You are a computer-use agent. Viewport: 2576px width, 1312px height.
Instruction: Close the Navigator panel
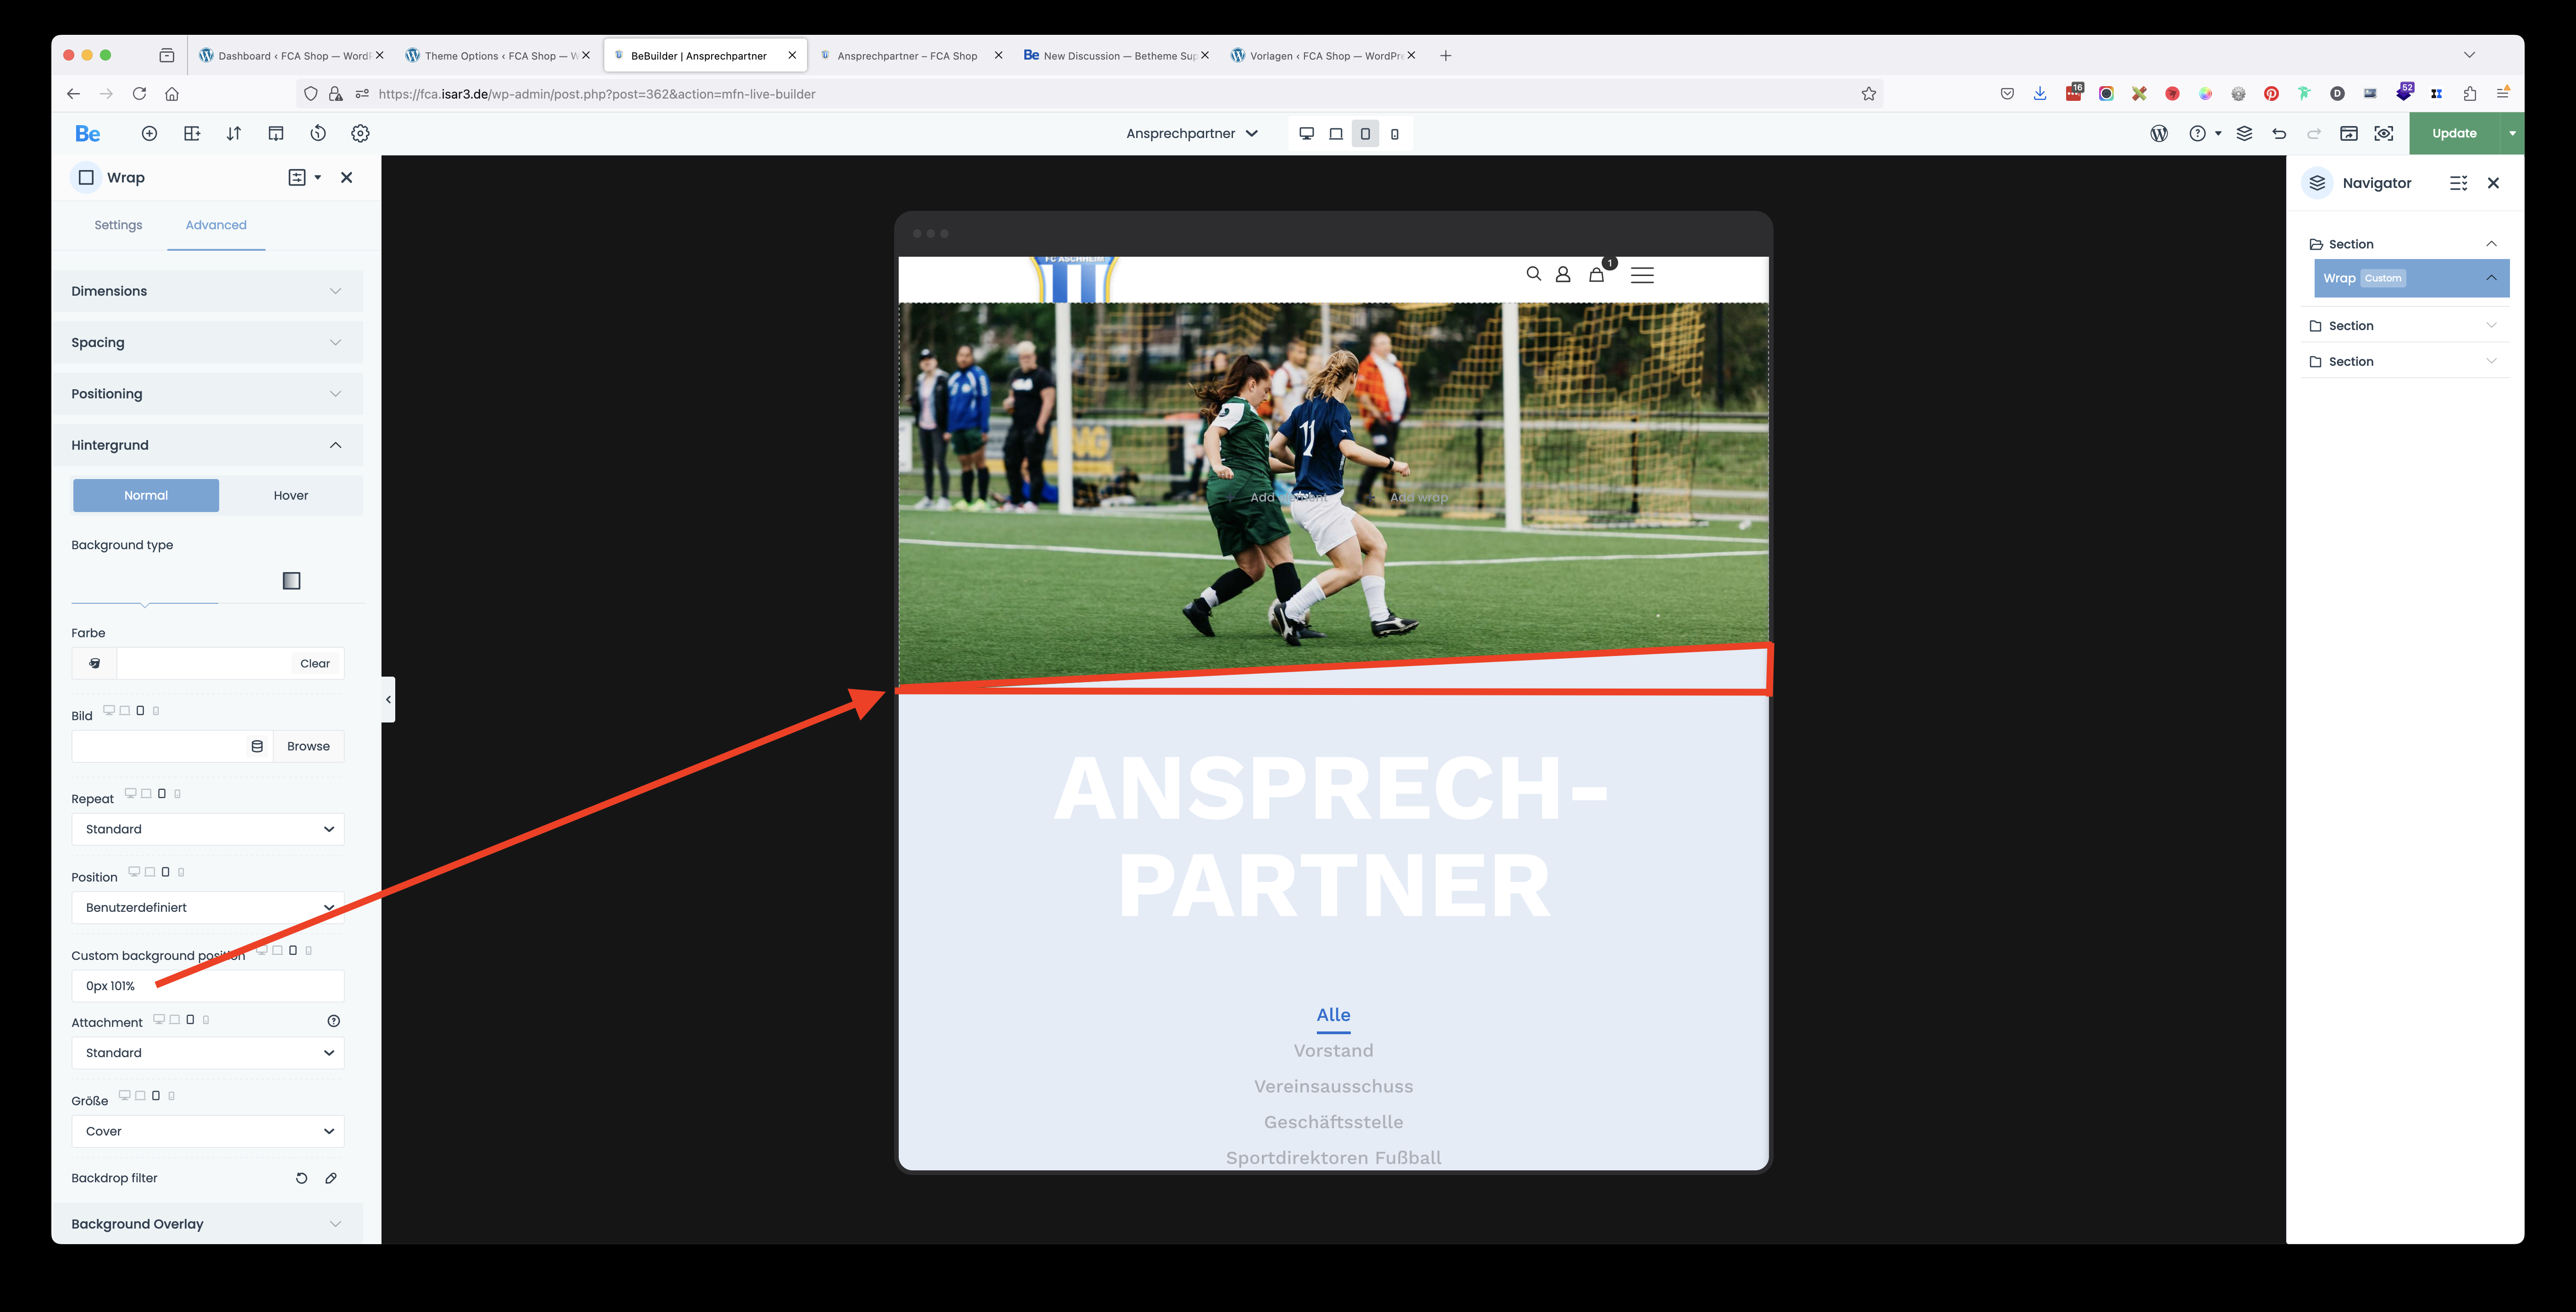pyautogui.click(x=2493, y=184)
